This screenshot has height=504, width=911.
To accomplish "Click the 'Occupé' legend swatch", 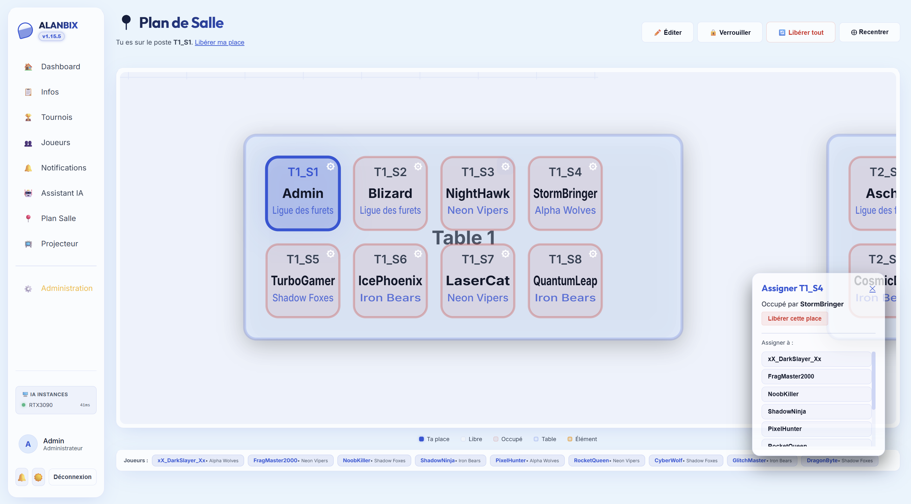I will point(496,439).
